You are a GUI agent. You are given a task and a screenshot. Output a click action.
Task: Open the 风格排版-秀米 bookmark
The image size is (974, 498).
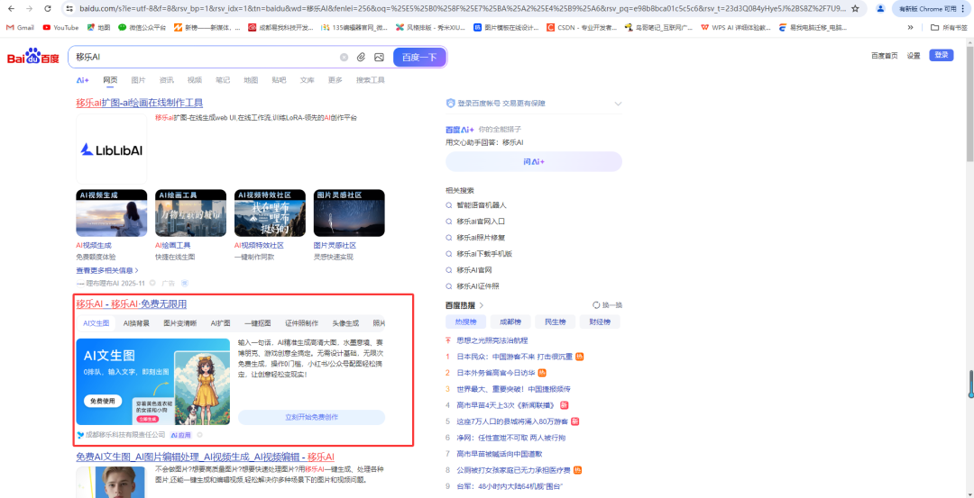click(x=431, y=27)
